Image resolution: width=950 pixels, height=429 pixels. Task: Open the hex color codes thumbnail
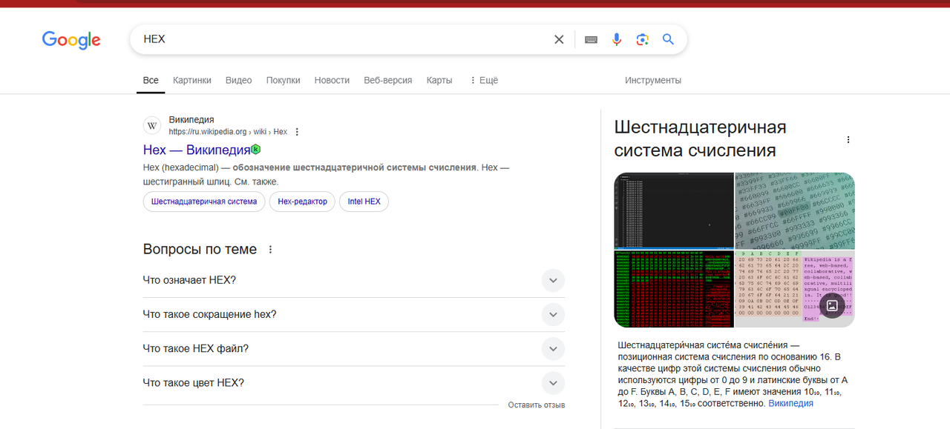pos(795,210)
